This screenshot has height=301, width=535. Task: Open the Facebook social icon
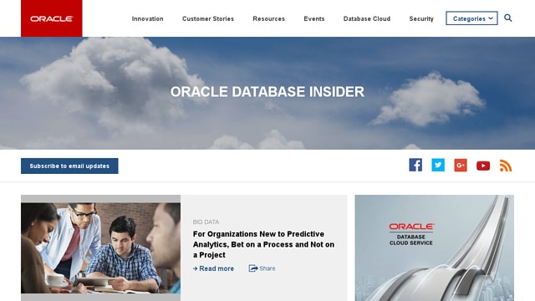click(415, 165)
